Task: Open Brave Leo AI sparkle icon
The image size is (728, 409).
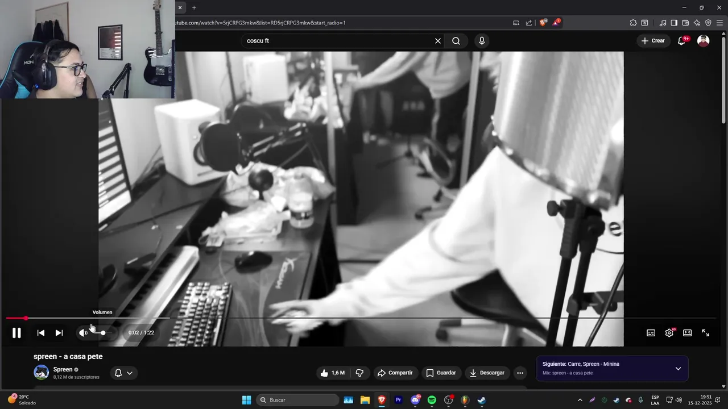Action: coord(697,23)
